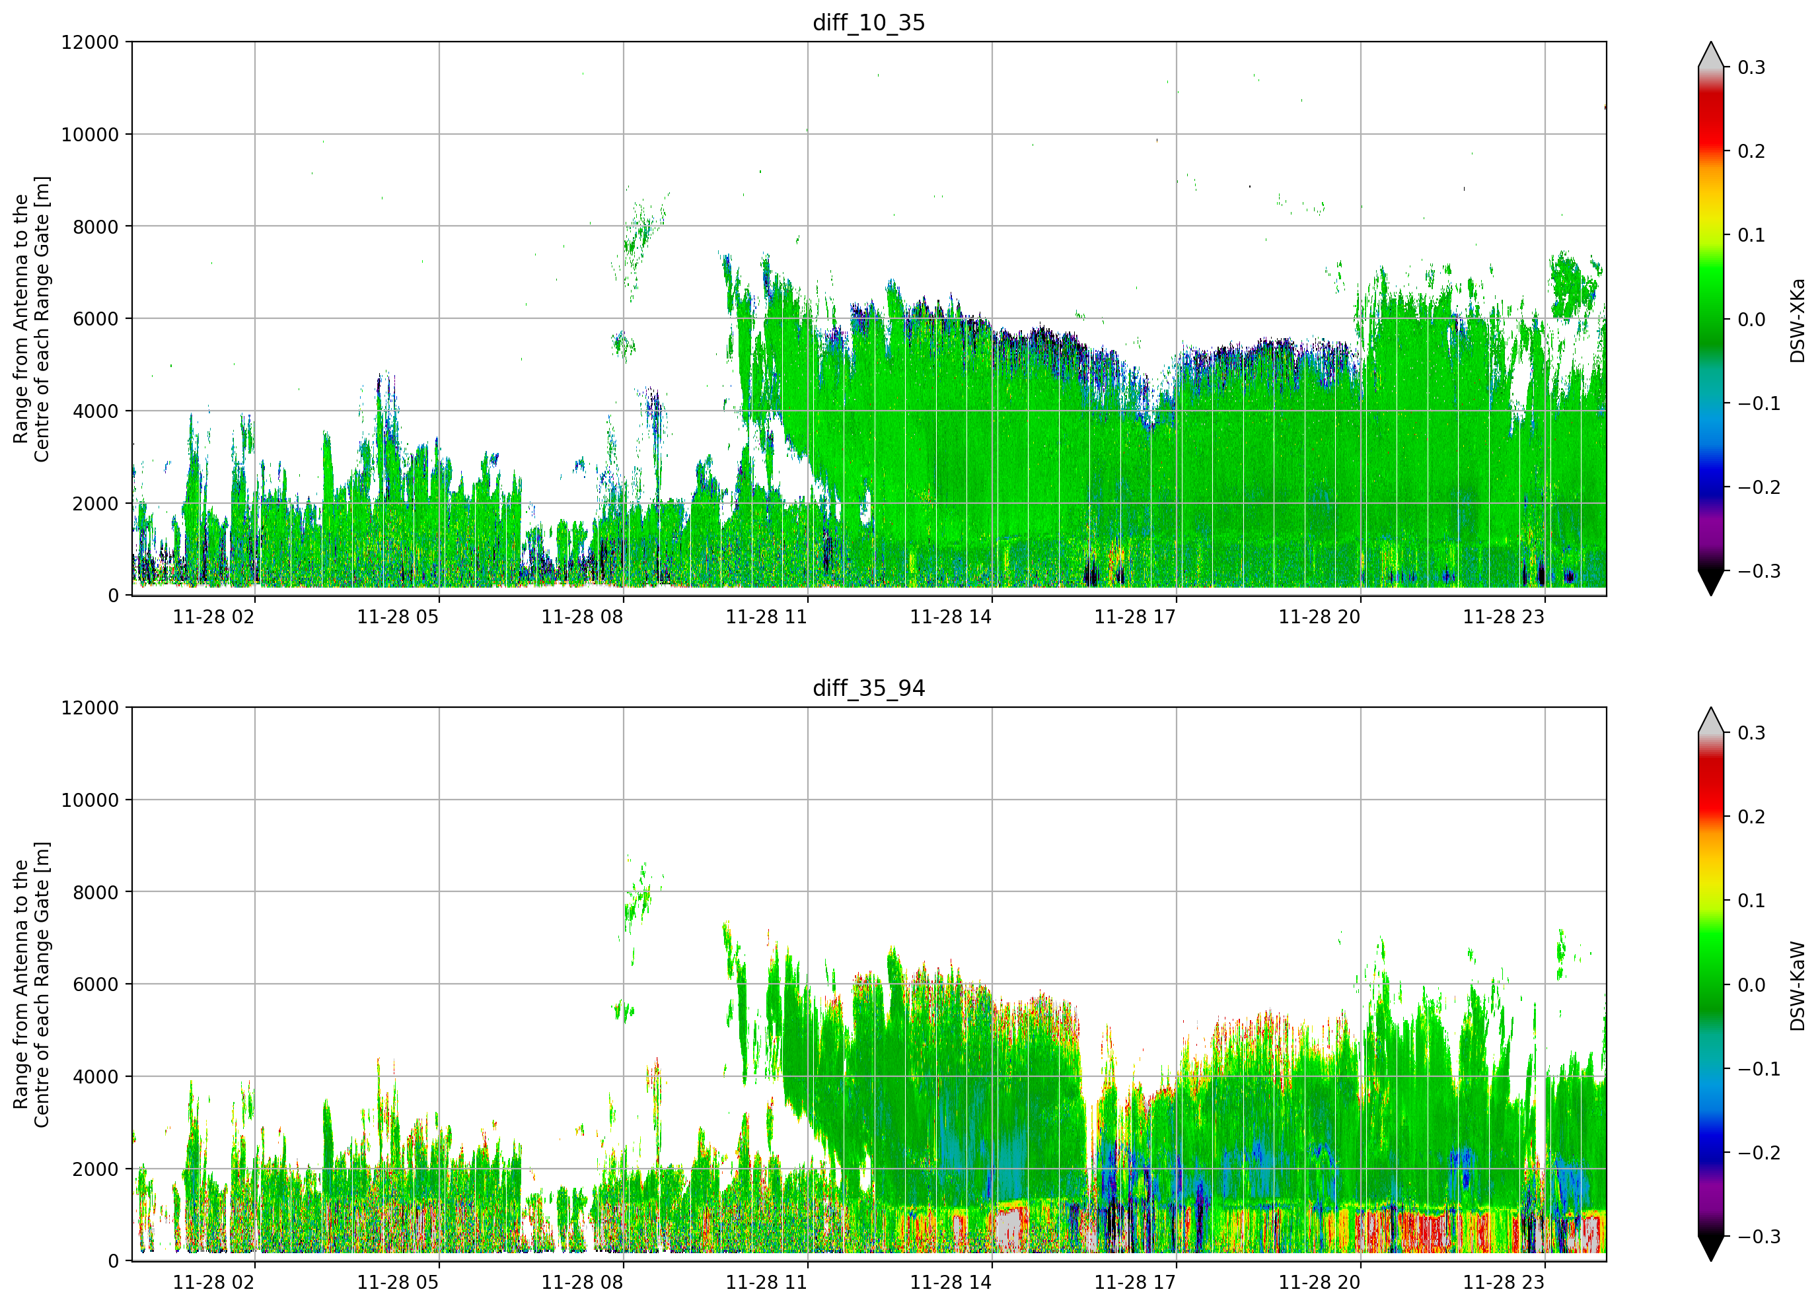Screen dimensions: 1820x1306
Task: Click the 0.0 tick on DSW-XKa colorbar
Action: [x=1752, y=320]
